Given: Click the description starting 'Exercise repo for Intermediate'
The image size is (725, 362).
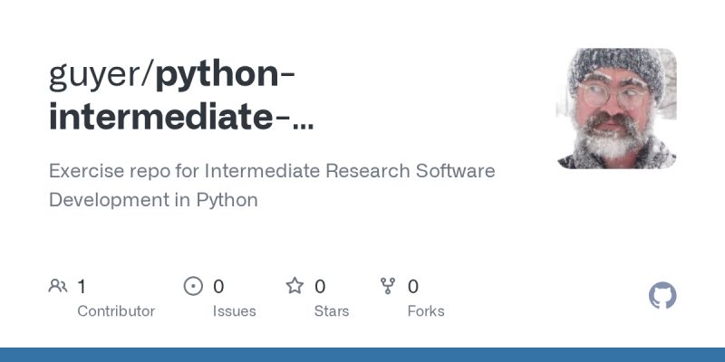Looking at the screenshot, I should (272, 186).
